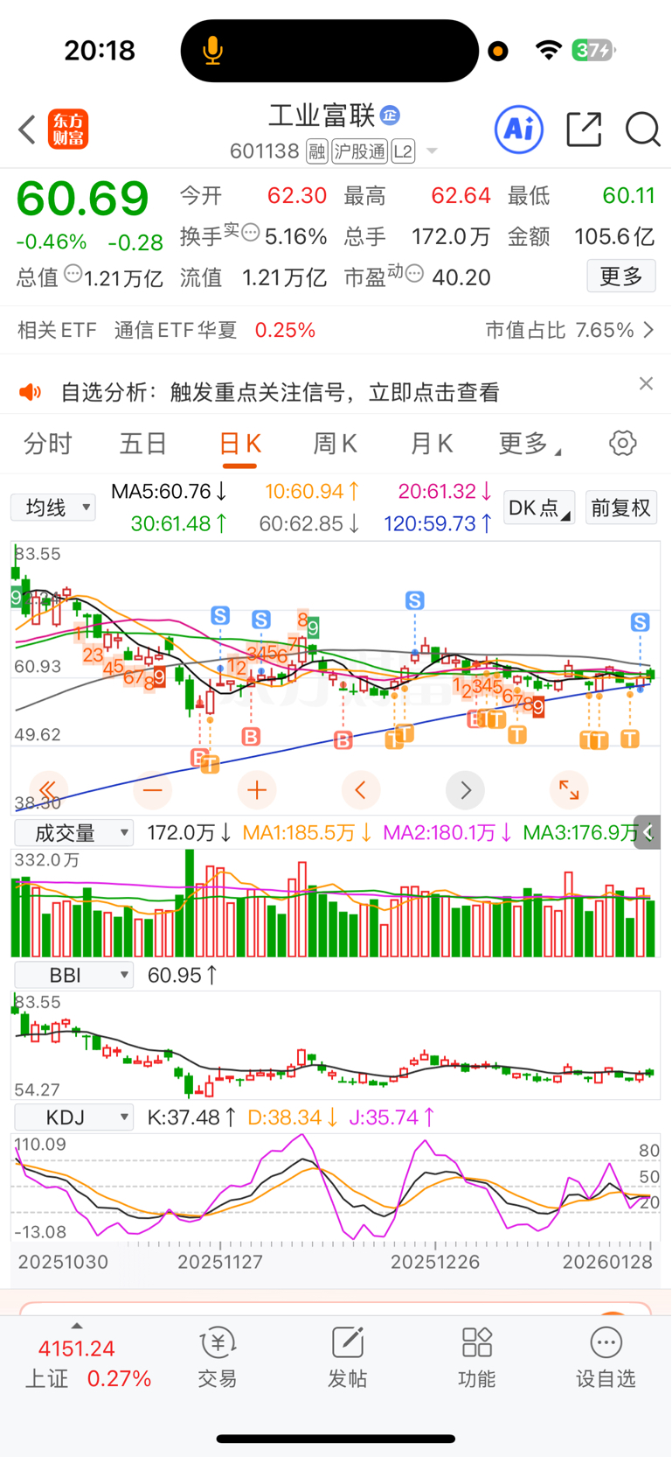Tap the plus zoom-in chart button
672x1457 pixels.
tap(257, 790)
